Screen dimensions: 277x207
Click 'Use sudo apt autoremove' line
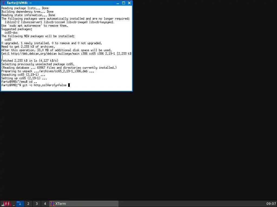tap(35, 26)
